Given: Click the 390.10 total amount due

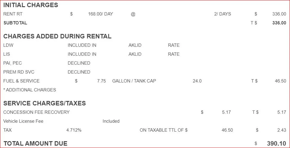Looking at the screenshot, I should coord(277,144).
